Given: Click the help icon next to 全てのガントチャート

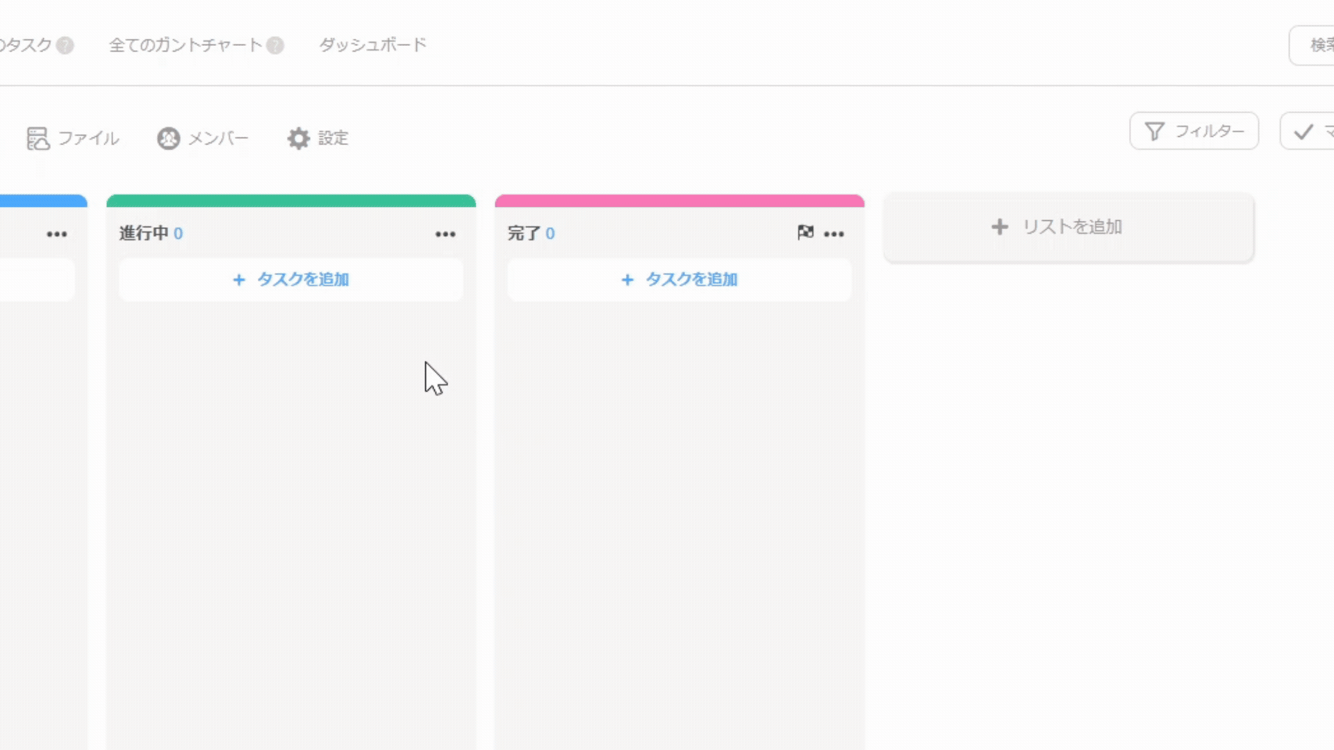Looking at the screenshot, I should (x=275, y=45).
